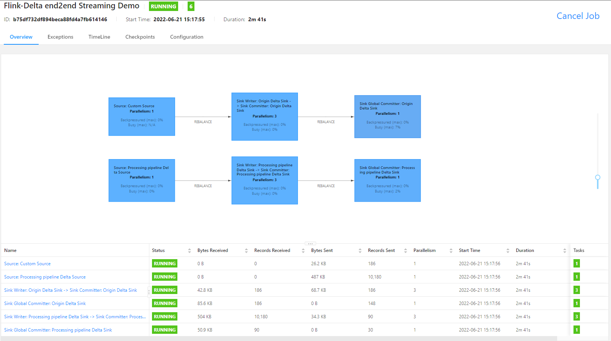
Task: Select Sink Global Committer: Processing pipeline node
Action: pyautogui.click(x=387, y=180)
